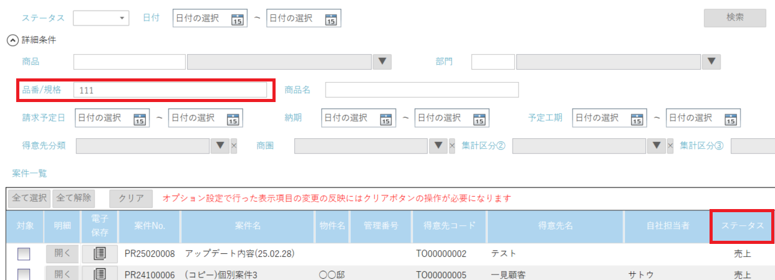Select the (コピー)個別案件3 cell
Screen dimensions: 775x280
point(247,274)
